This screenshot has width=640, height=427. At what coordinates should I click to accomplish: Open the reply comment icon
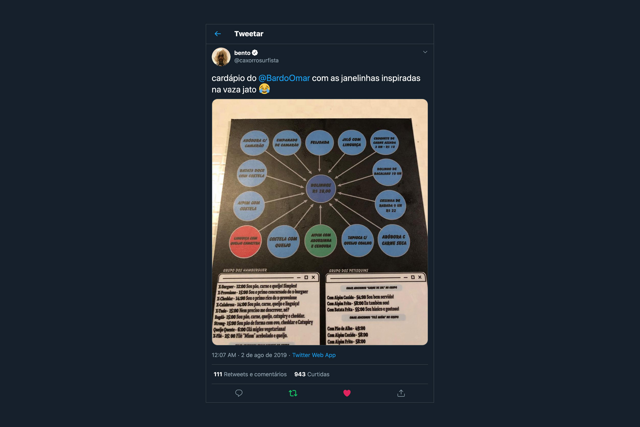point(239,393)
